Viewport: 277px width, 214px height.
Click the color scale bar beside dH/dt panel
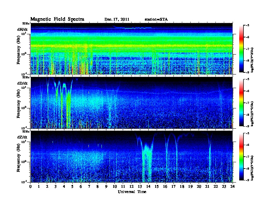[x=241, y=49]
